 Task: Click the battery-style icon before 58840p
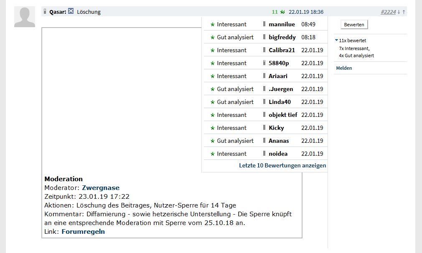click(264, 63)
